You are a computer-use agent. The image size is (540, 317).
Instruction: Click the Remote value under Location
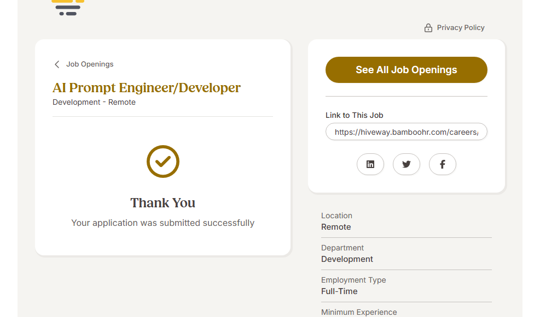(x=336, y=227)
